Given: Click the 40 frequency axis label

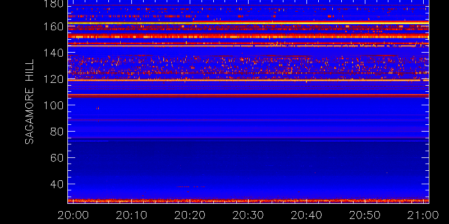Looking at the screenshot, I should (58, 184).
